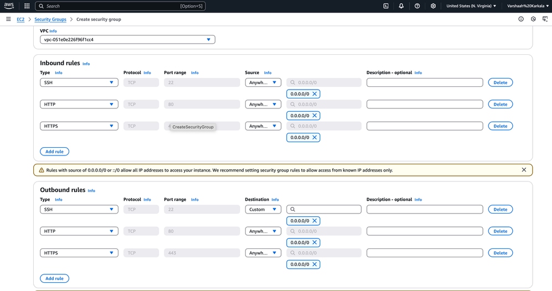Change inbound SSH source Anywhere dropdown

click(x=263, y=82)
